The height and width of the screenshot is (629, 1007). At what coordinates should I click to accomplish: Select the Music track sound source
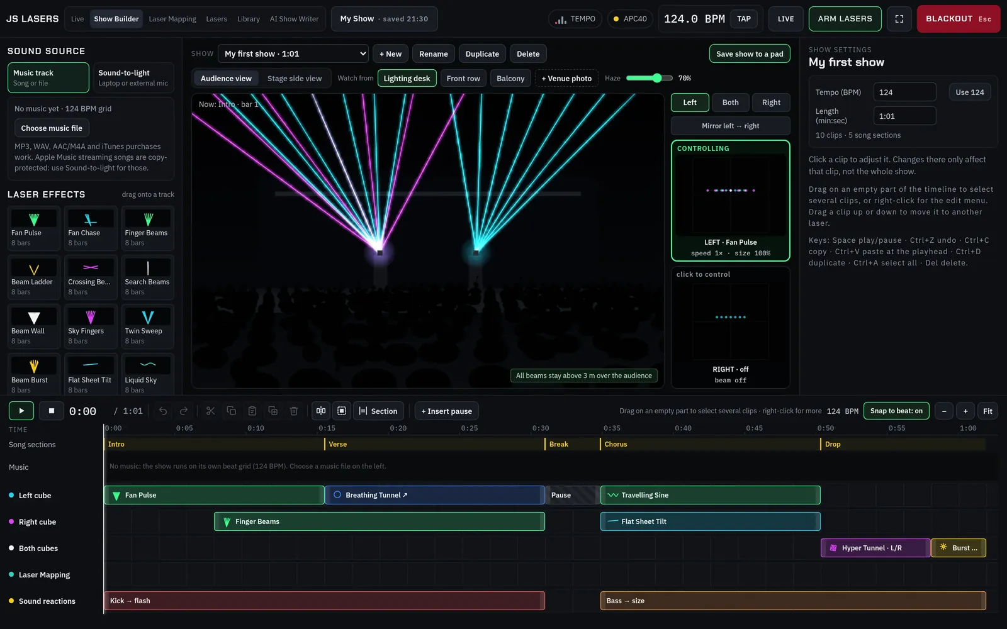coord(48,77)
